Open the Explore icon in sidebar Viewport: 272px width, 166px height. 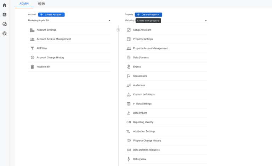5,24
